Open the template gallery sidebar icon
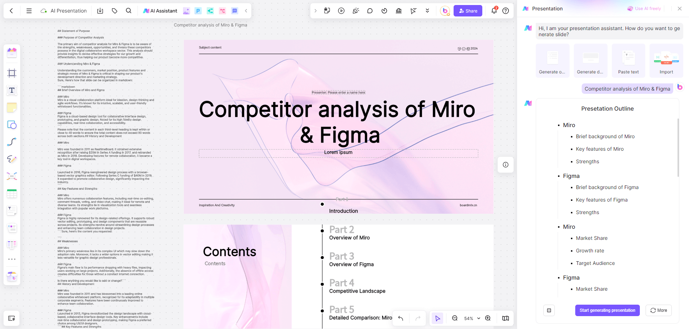689x329 pixels. point(12,53)
